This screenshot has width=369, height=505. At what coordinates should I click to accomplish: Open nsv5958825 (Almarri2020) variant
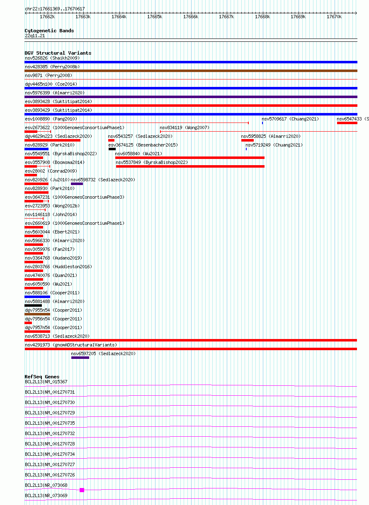pos(271,136)
